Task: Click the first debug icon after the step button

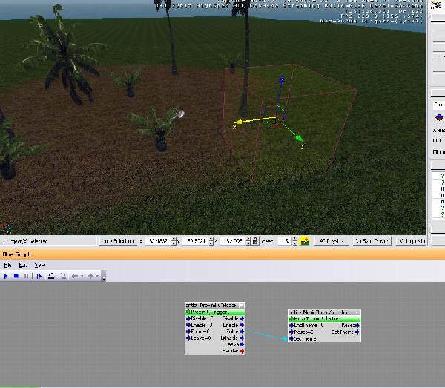Action: coord(51,276)
